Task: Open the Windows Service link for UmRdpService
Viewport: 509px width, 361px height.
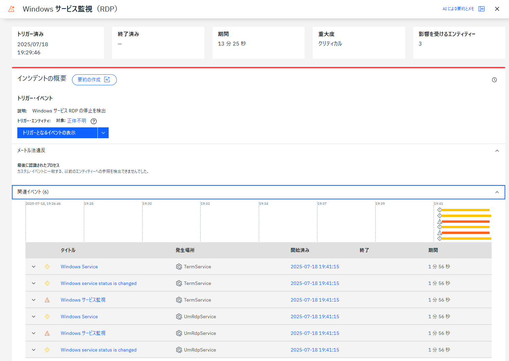Action: [79, 317]
